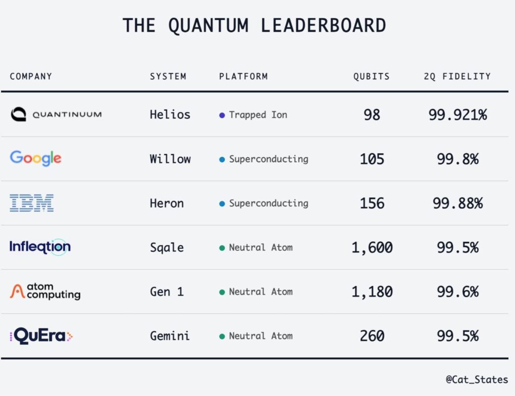Click the SYSTEM column header

pos(168,76)
